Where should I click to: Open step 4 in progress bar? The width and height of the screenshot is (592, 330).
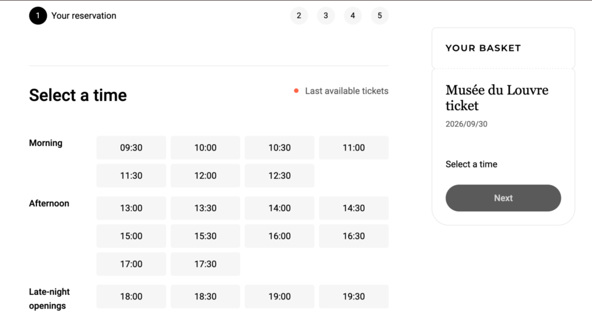point(353,16)
